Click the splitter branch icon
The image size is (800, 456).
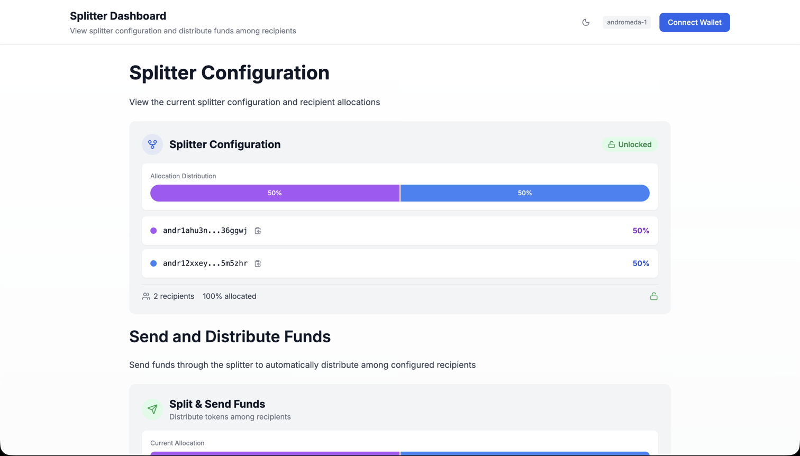click(x=152, y=144)
